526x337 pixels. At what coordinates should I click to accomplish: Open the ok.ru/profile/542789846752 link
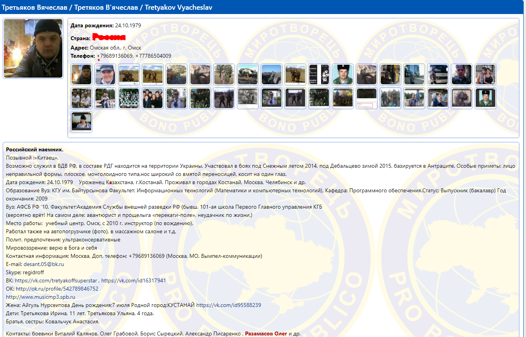click(57, 289)
